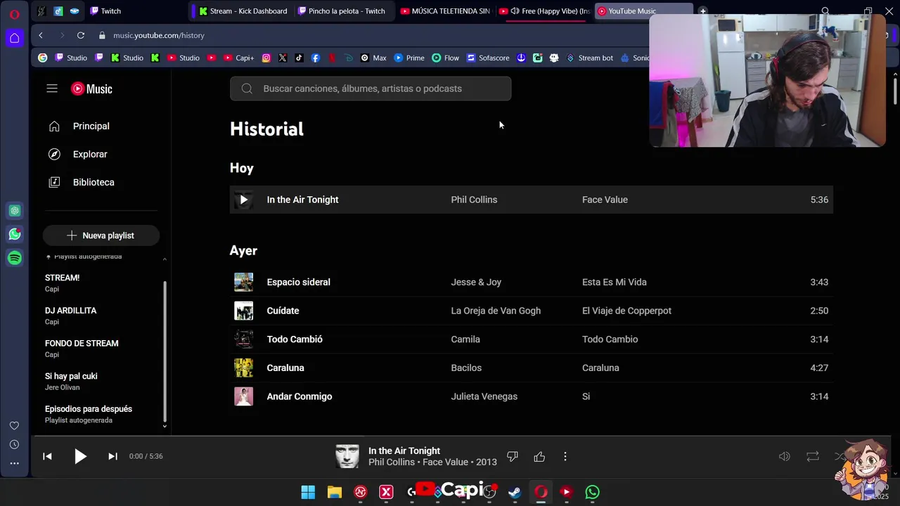Dislike the current song

(513, 457)
